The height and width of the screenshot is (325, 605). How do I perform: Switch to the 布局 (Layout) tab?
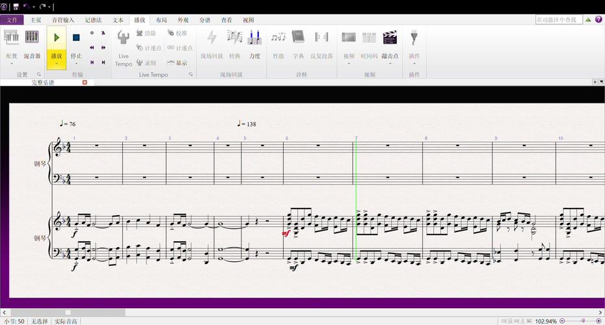point(161,20)
